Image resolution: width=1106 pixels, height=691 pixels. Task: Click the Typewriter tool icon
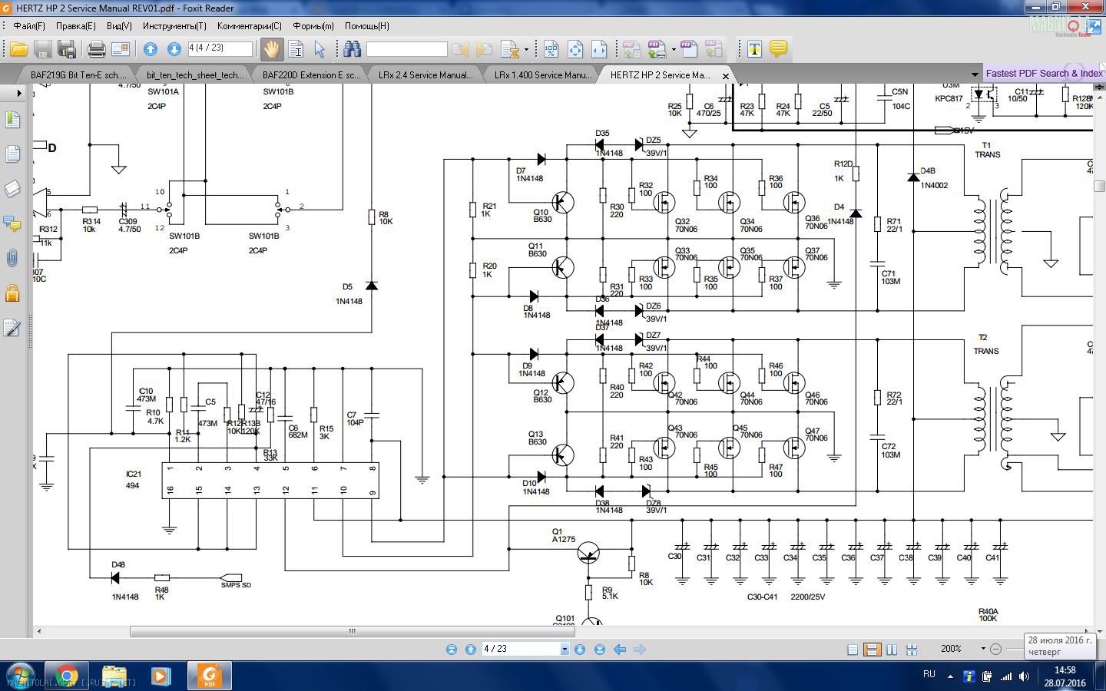click(754, 49)
